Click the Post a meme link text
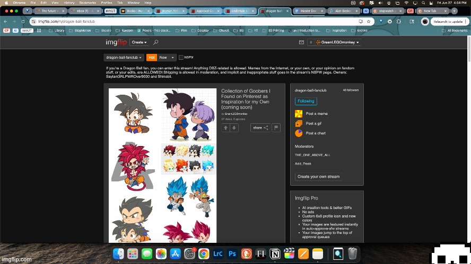This screenshot has height=264, width=471. (x=317, y=114)
